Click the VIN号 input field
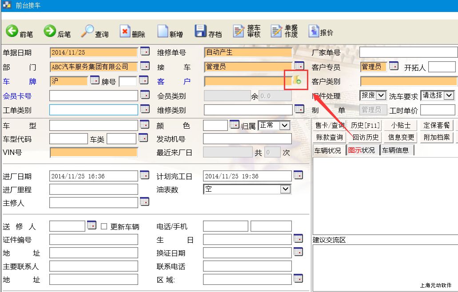The height and width of the screenshot is (292, 458). pyautogui.click(x=94, y=153)
